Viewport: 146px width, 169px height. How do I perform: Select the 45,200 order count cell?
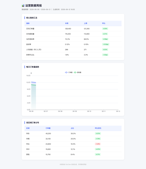(48, 134)
